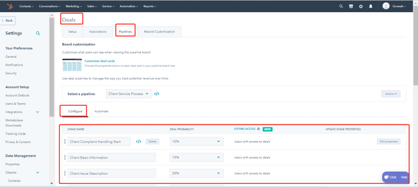Switch to the Pipelines tab

tap(125, 32)
